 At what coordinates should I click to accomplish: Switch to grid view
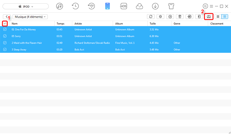click(x=218, y=16)
